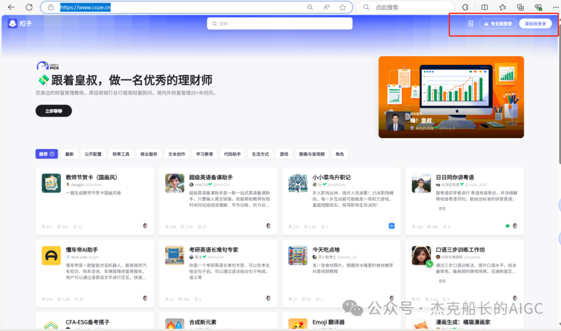Open the Emoji 翻译器 card title
Image resolution: width=561 pixels, height=331 pixels.
[328, 322]
